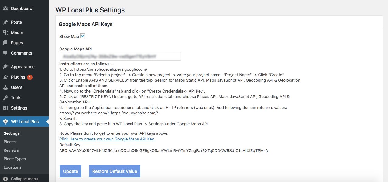Open the Locations submenu page
388x182 pixels.
point(12,167)
